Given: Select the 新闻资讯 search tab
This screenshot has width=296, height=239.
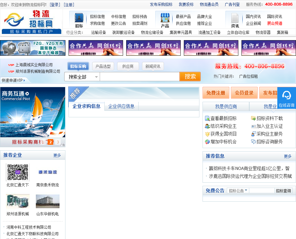Looking at the screenshot, I should coord(153,66).
